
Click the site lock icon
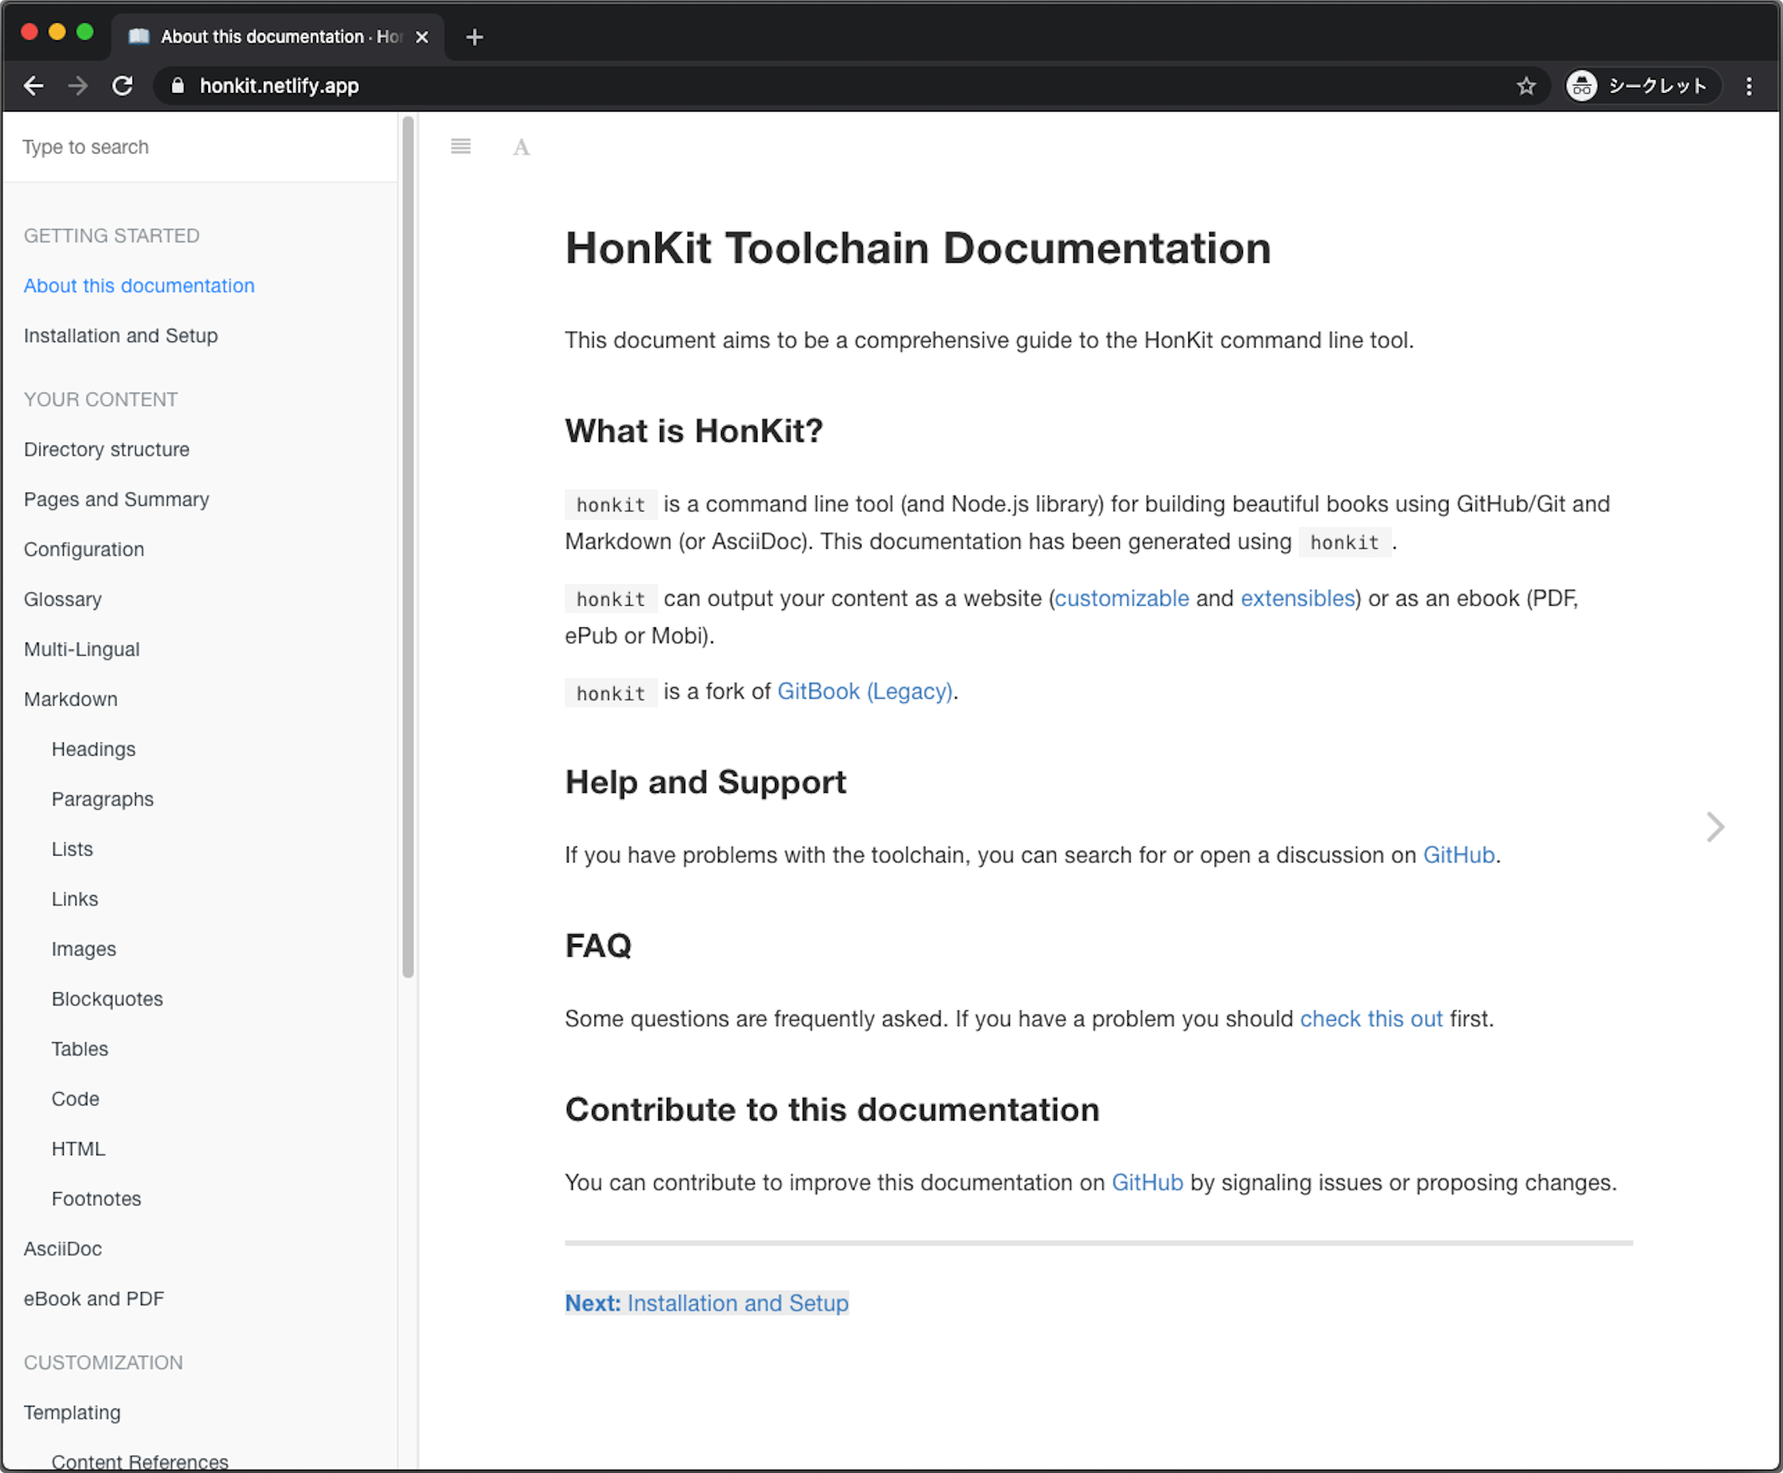pos(177,86)
